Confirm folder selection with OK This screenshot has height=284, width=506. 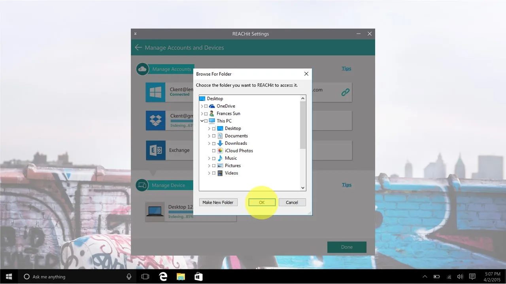tap(262, 202)
